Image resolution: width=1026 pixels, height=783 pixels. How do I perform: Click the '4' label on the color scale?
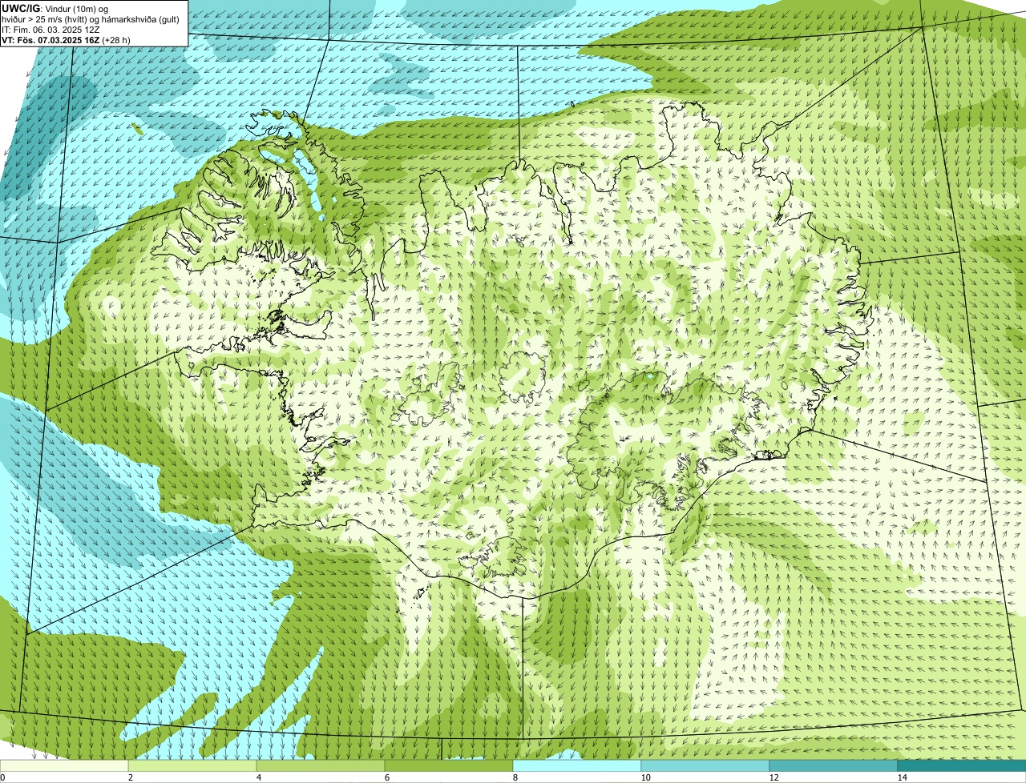[258, 777]
